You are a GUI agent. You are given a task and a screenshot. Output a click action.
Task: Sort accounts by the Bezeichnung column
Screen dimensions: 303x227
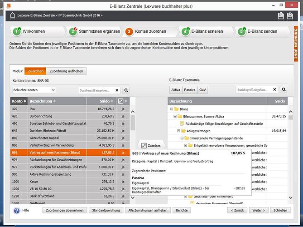pyautogui.click(x=57, y=101)
